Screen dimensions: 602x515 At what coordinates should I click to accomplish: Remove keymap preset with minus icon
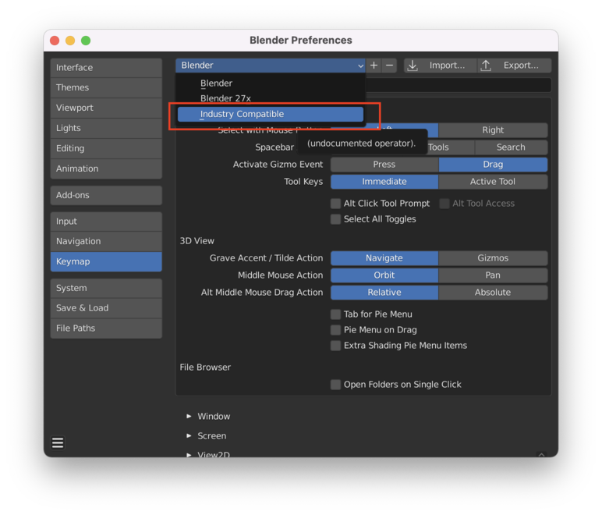pos(389,66)
